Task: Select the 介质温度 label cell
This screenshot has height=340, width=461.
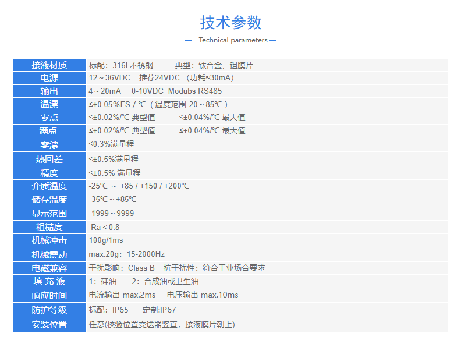Action: (x=49, y=186)
